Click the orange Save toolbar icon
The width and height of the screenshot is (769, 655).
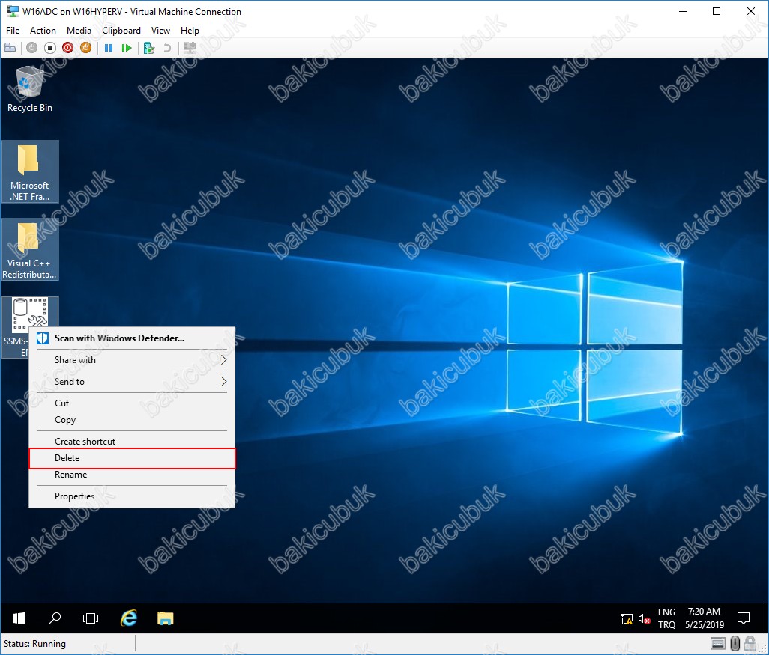[86, 47]
